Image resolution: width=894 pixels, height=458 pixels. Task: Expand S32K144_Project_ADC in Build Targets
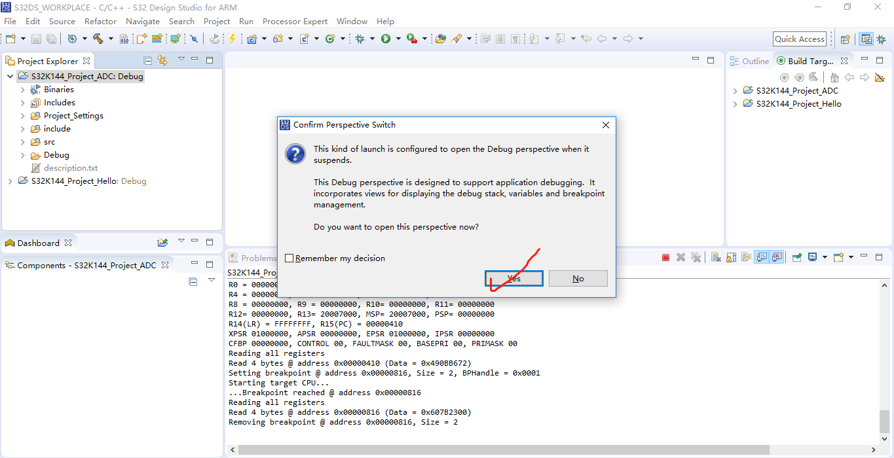735,91
